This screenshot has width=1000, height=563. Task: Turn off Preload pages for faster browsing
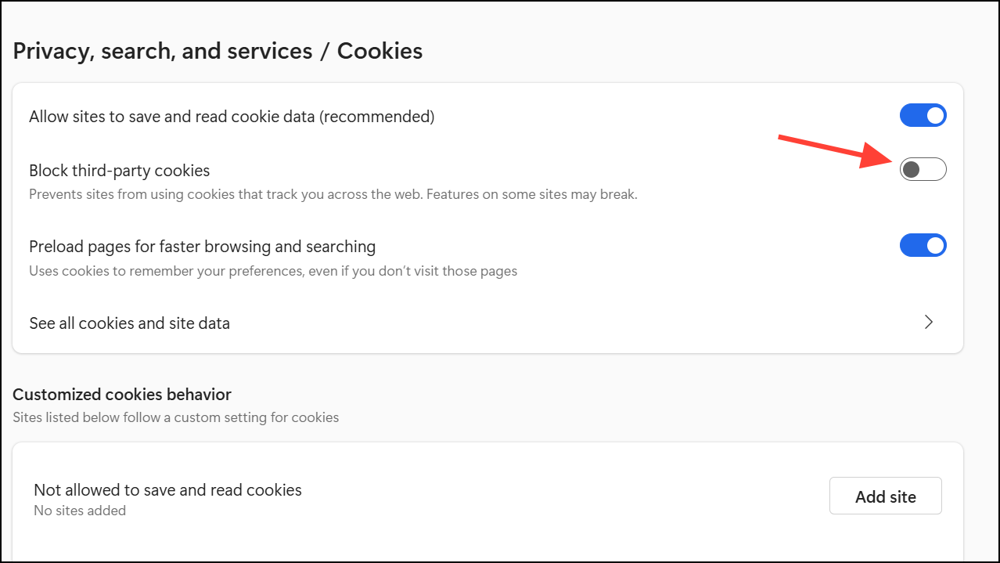[x=923, y=245]
